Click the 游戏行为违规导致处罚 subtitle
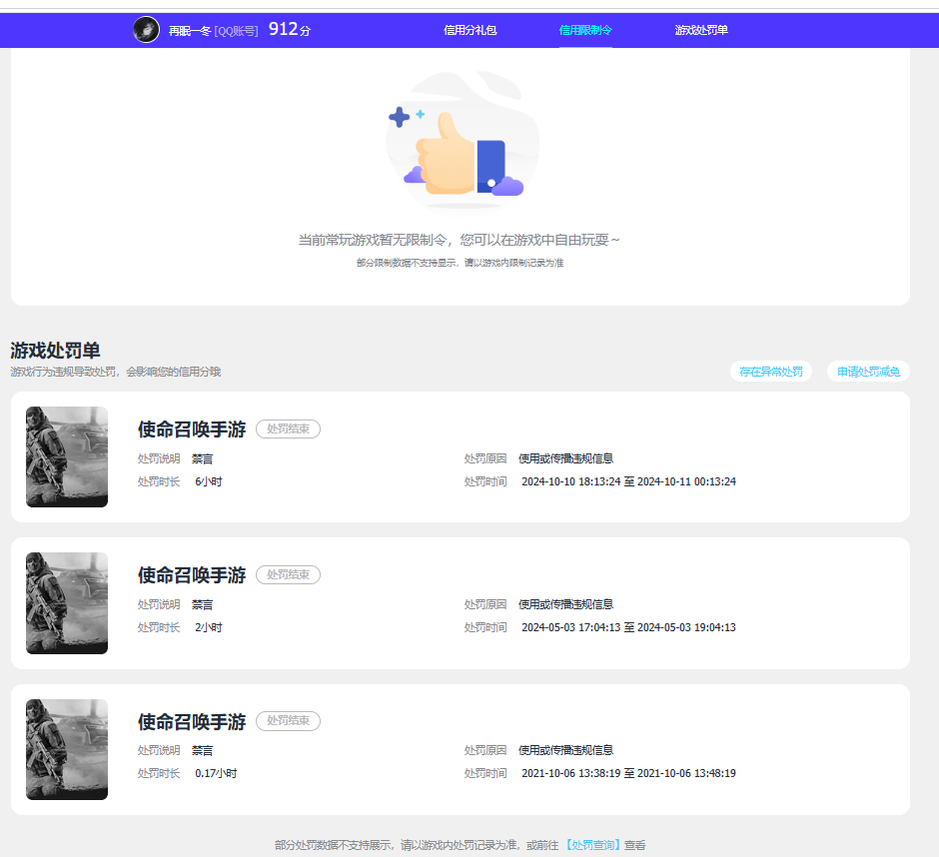The height and width of the screenshot is (857, 939). pyautogui.click(x=116, y=372)
